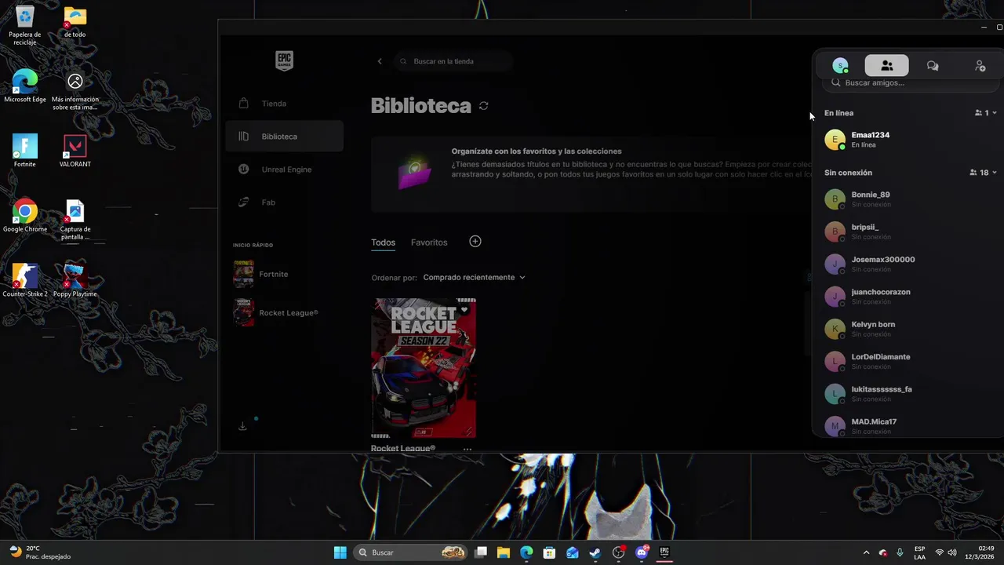Click the add friend icon
The height and width of the screenshot is (565, 1004).
point(980,66)
